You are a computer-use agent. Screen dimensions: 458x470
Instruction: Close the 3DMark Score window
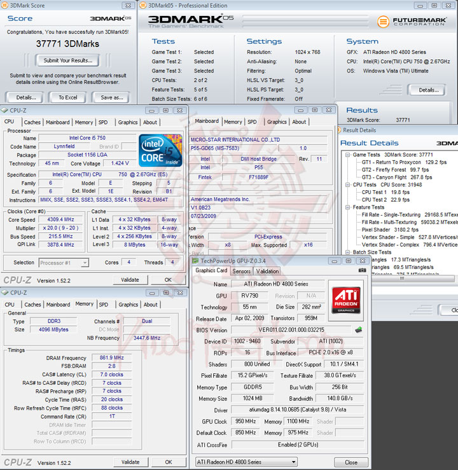[128, 5]
